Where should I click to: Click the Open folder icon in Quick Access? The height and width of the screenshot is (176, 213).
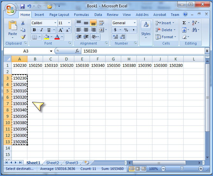click(x=50, y=6)
